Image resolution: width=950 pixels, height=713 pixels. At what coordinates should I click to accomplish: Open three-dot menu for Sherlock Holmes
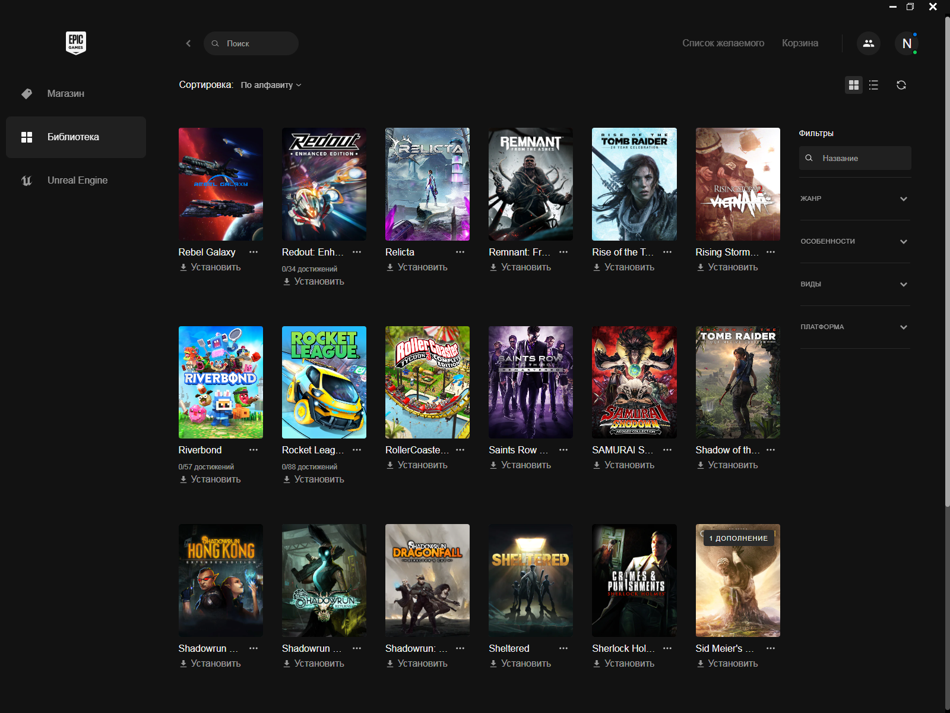[x=667, y=648]
